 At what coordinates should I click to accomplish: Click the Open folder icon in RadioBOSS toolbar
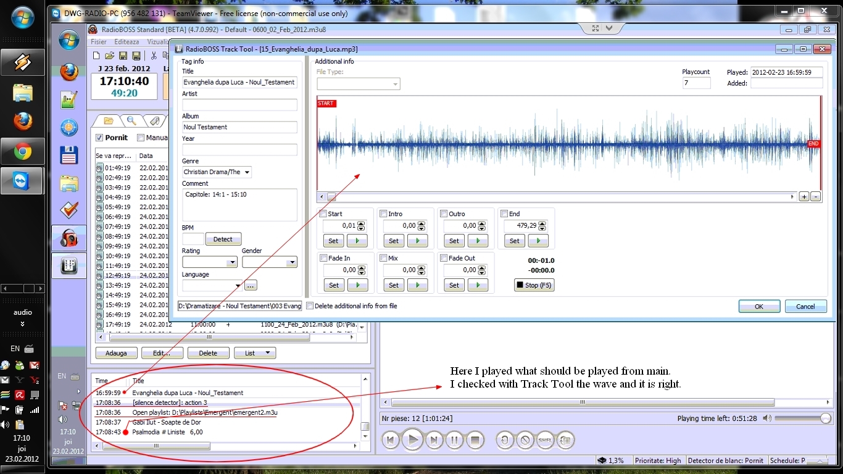coord(110,56)
